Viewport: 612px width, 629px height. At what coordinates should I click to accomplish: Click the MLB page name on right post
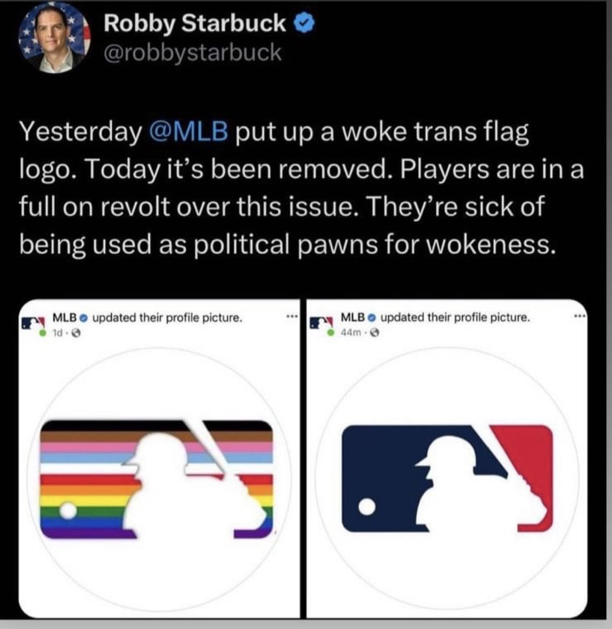(353, 318)
